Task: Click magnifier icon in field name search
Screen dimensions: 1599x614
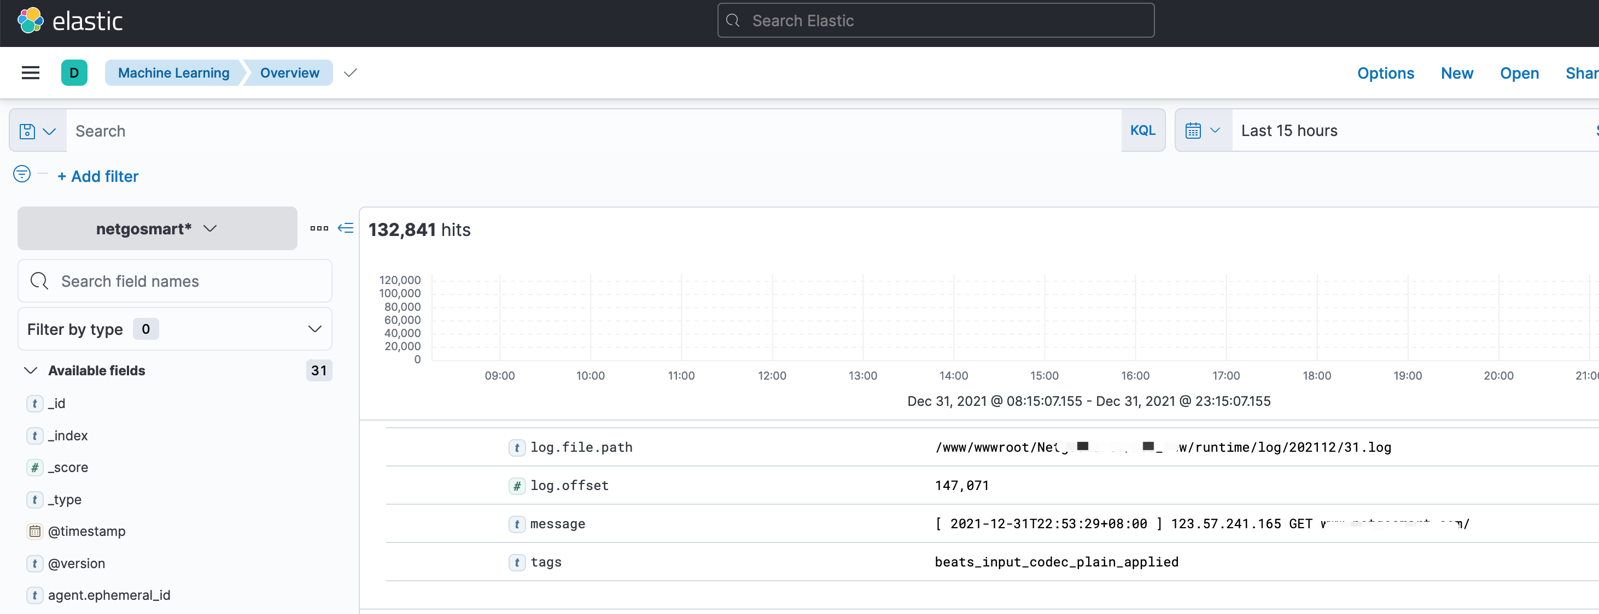Action: point(39,281)
